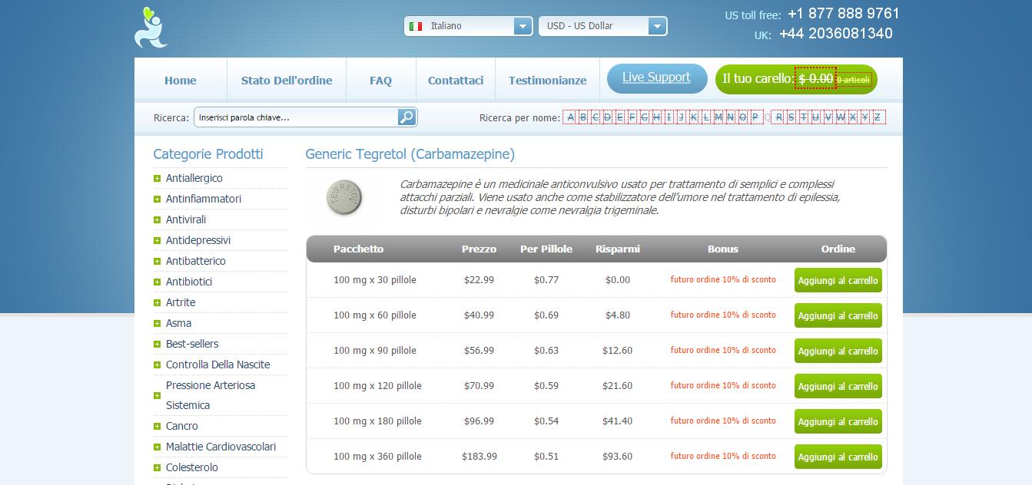Image resolution: width=1032 pixels, height=485 pixels.
Task: Search by name letter Z
Action: [x=878, y=117]
